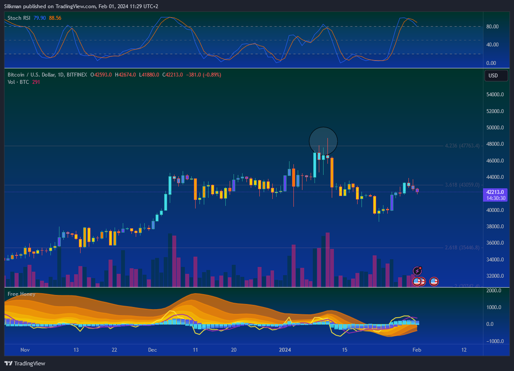Click the Nov label on the time axis

pyautogui.click(x=25, y=350)
